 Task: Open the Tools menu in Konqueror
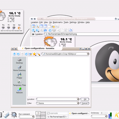point(66,22)
